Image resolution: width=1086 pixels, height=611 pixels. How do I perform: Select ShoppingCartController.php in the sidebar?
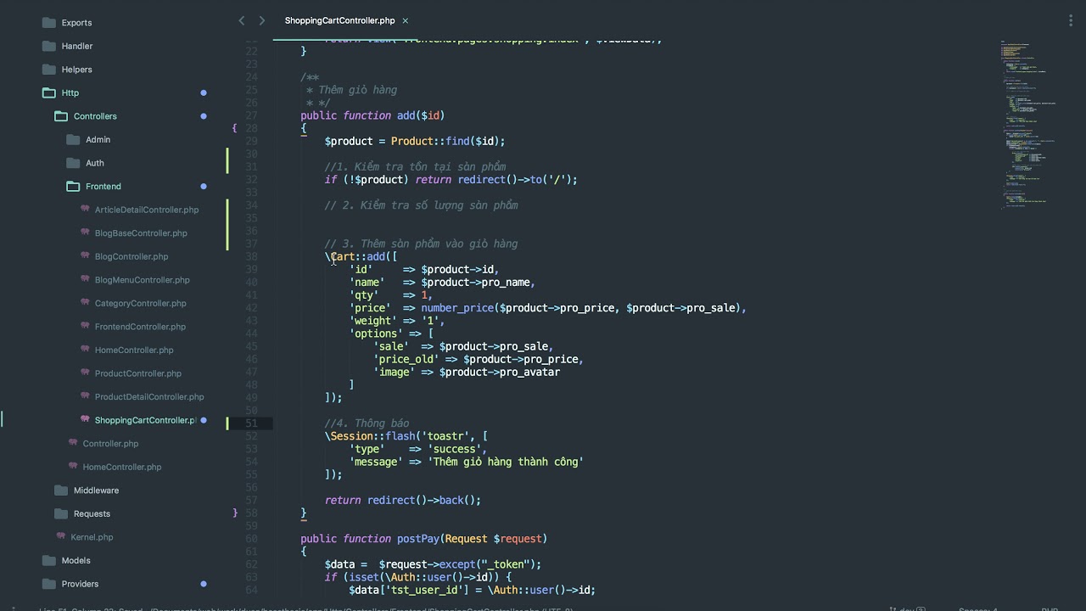[x=145, y=420]
